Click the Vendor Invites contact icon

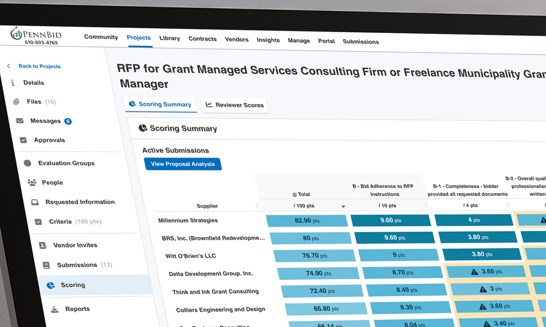(x=43, y=245)
